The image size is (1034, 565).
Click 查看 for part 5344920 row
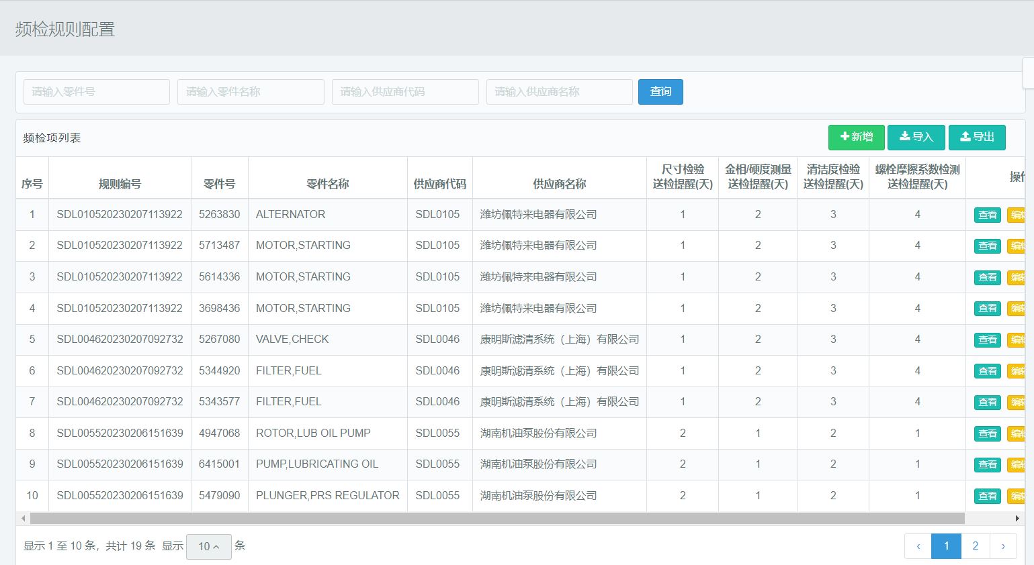(988, 371)
